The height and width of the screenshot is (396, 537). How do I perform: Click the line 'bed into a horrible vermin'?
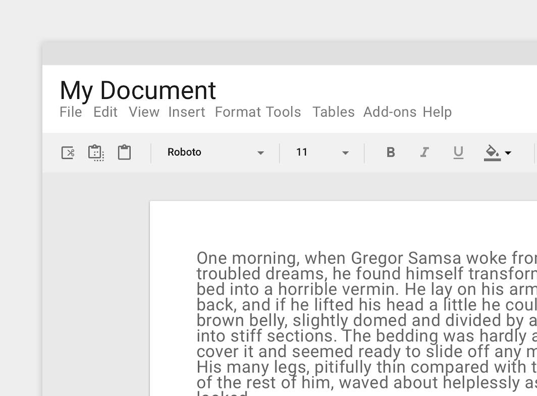point(367,289)
